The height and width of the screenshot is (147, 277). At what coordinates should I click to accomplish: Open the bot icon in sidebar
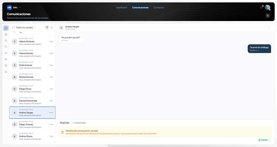(6, 72)
